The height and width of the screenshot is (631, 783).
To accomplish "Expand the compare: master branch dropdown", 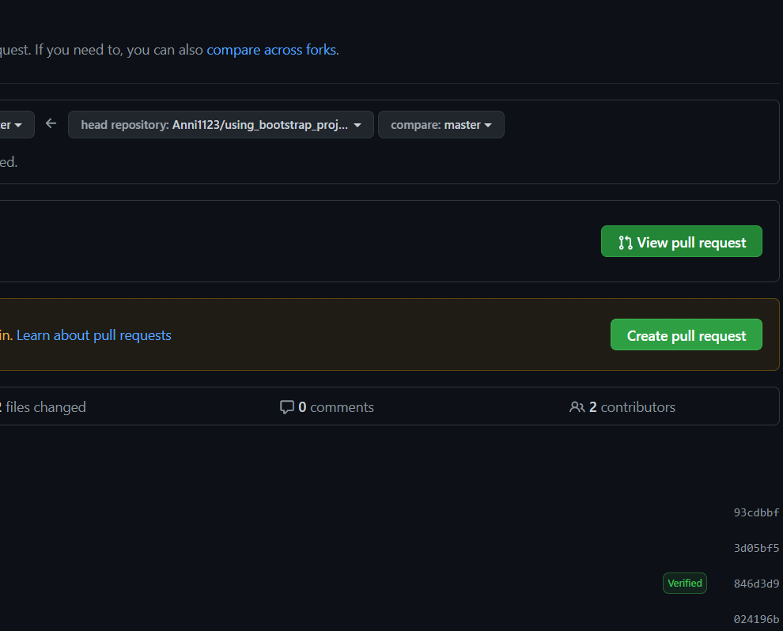I will [441, 125].
